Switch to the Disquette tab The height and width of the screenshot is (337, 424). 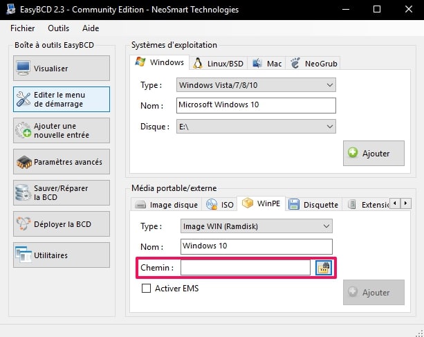pos(313,205)
